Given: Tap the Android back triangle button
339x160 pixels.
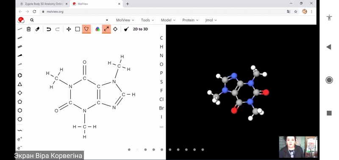Looking at the screenshot, I should tap(329, 47).
